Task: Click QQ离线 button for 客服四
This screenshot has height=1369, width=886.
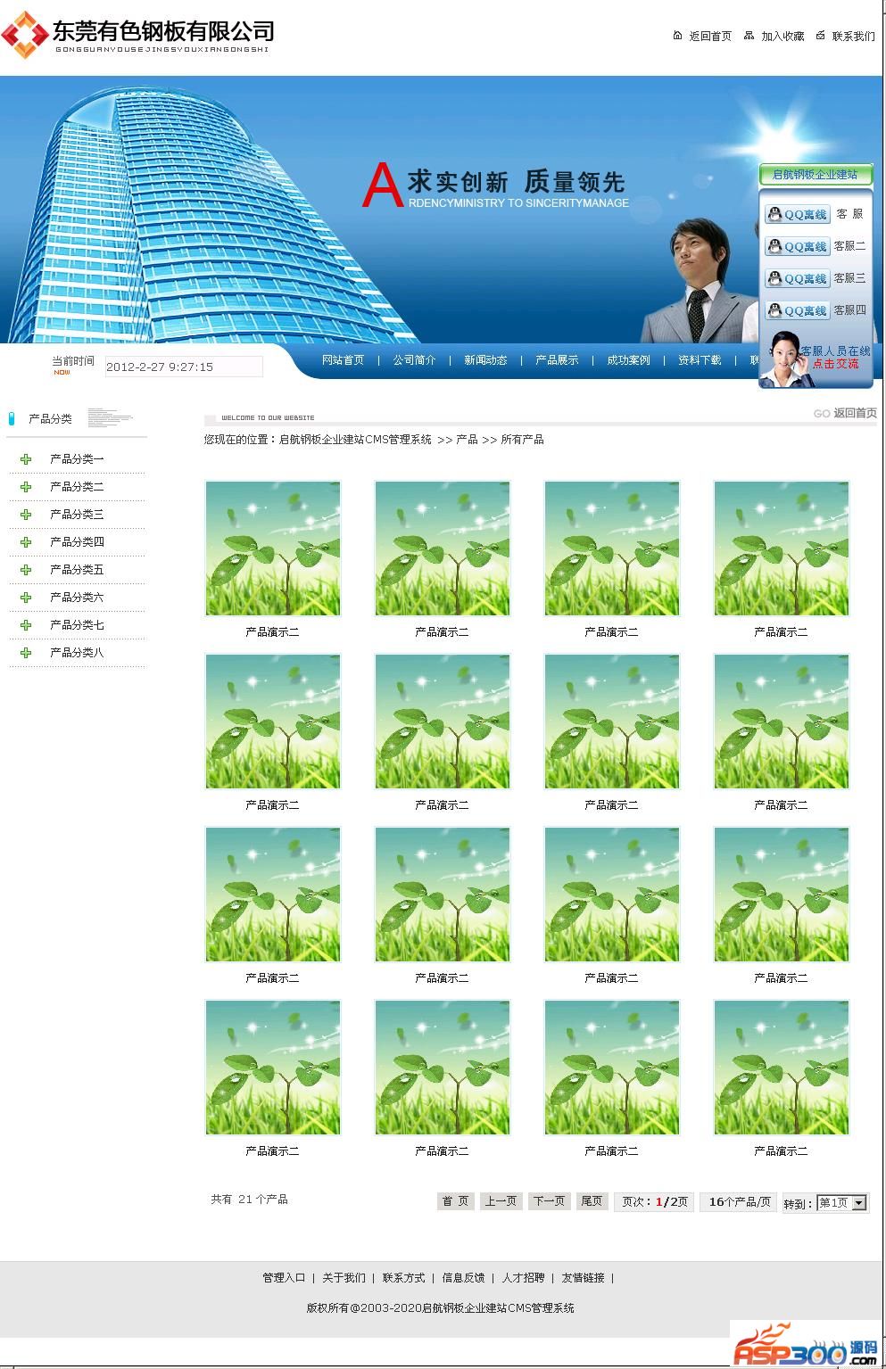Action: (797, 310)
